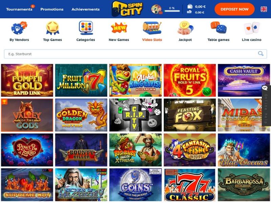The width and height of the screenshot is (271, 203).
Task: Open the Tournaments menu item
Action: (x=19, y=9)
